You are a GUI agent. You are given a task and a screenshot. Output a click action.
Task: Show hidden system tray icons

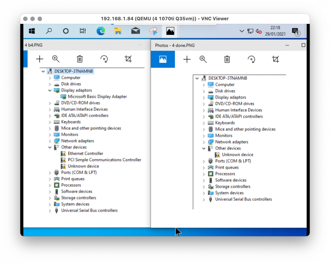(242, 31)
